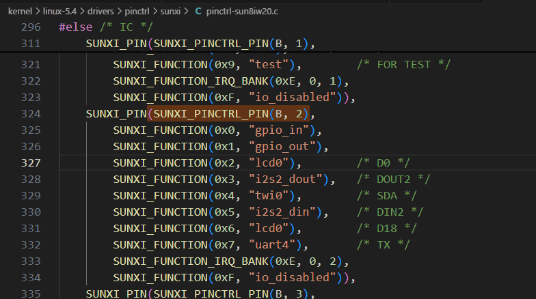
Task: Click line number 327 in gutter
Action: coord(31,162)
